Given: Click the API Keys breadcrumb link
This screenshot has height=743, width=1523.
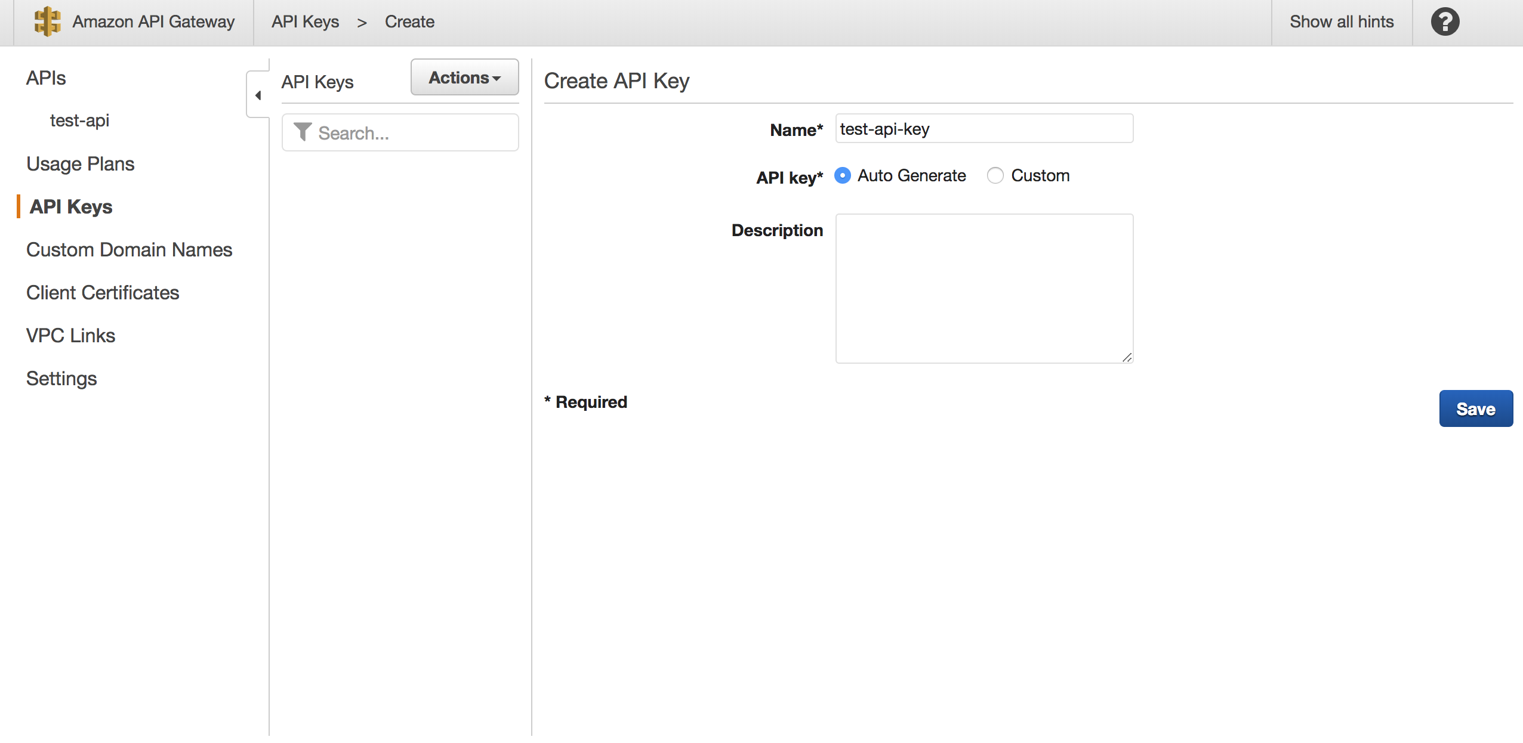Looking at the screenshot, I should (305, 22).
